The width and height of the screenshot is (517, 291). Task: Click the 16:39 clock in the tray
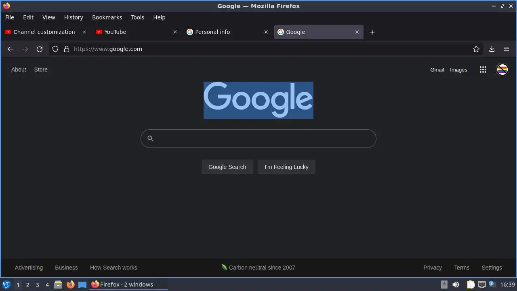tap(508, 285)
